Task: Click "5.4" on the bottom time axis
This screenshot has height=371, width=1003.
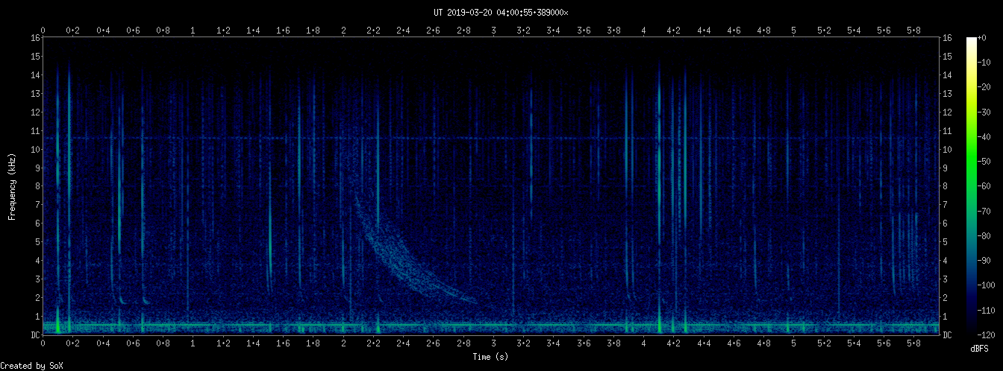Action: pyautogui.click(x=854, y=343)
